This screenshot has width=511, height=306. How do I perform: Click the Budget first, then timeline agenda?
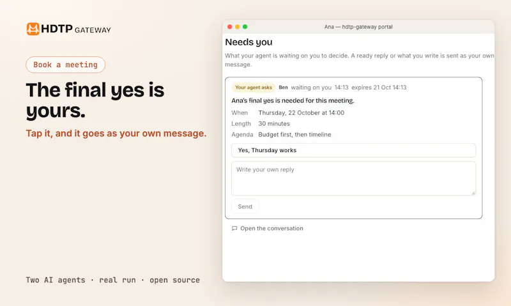[x=294, y=134]
